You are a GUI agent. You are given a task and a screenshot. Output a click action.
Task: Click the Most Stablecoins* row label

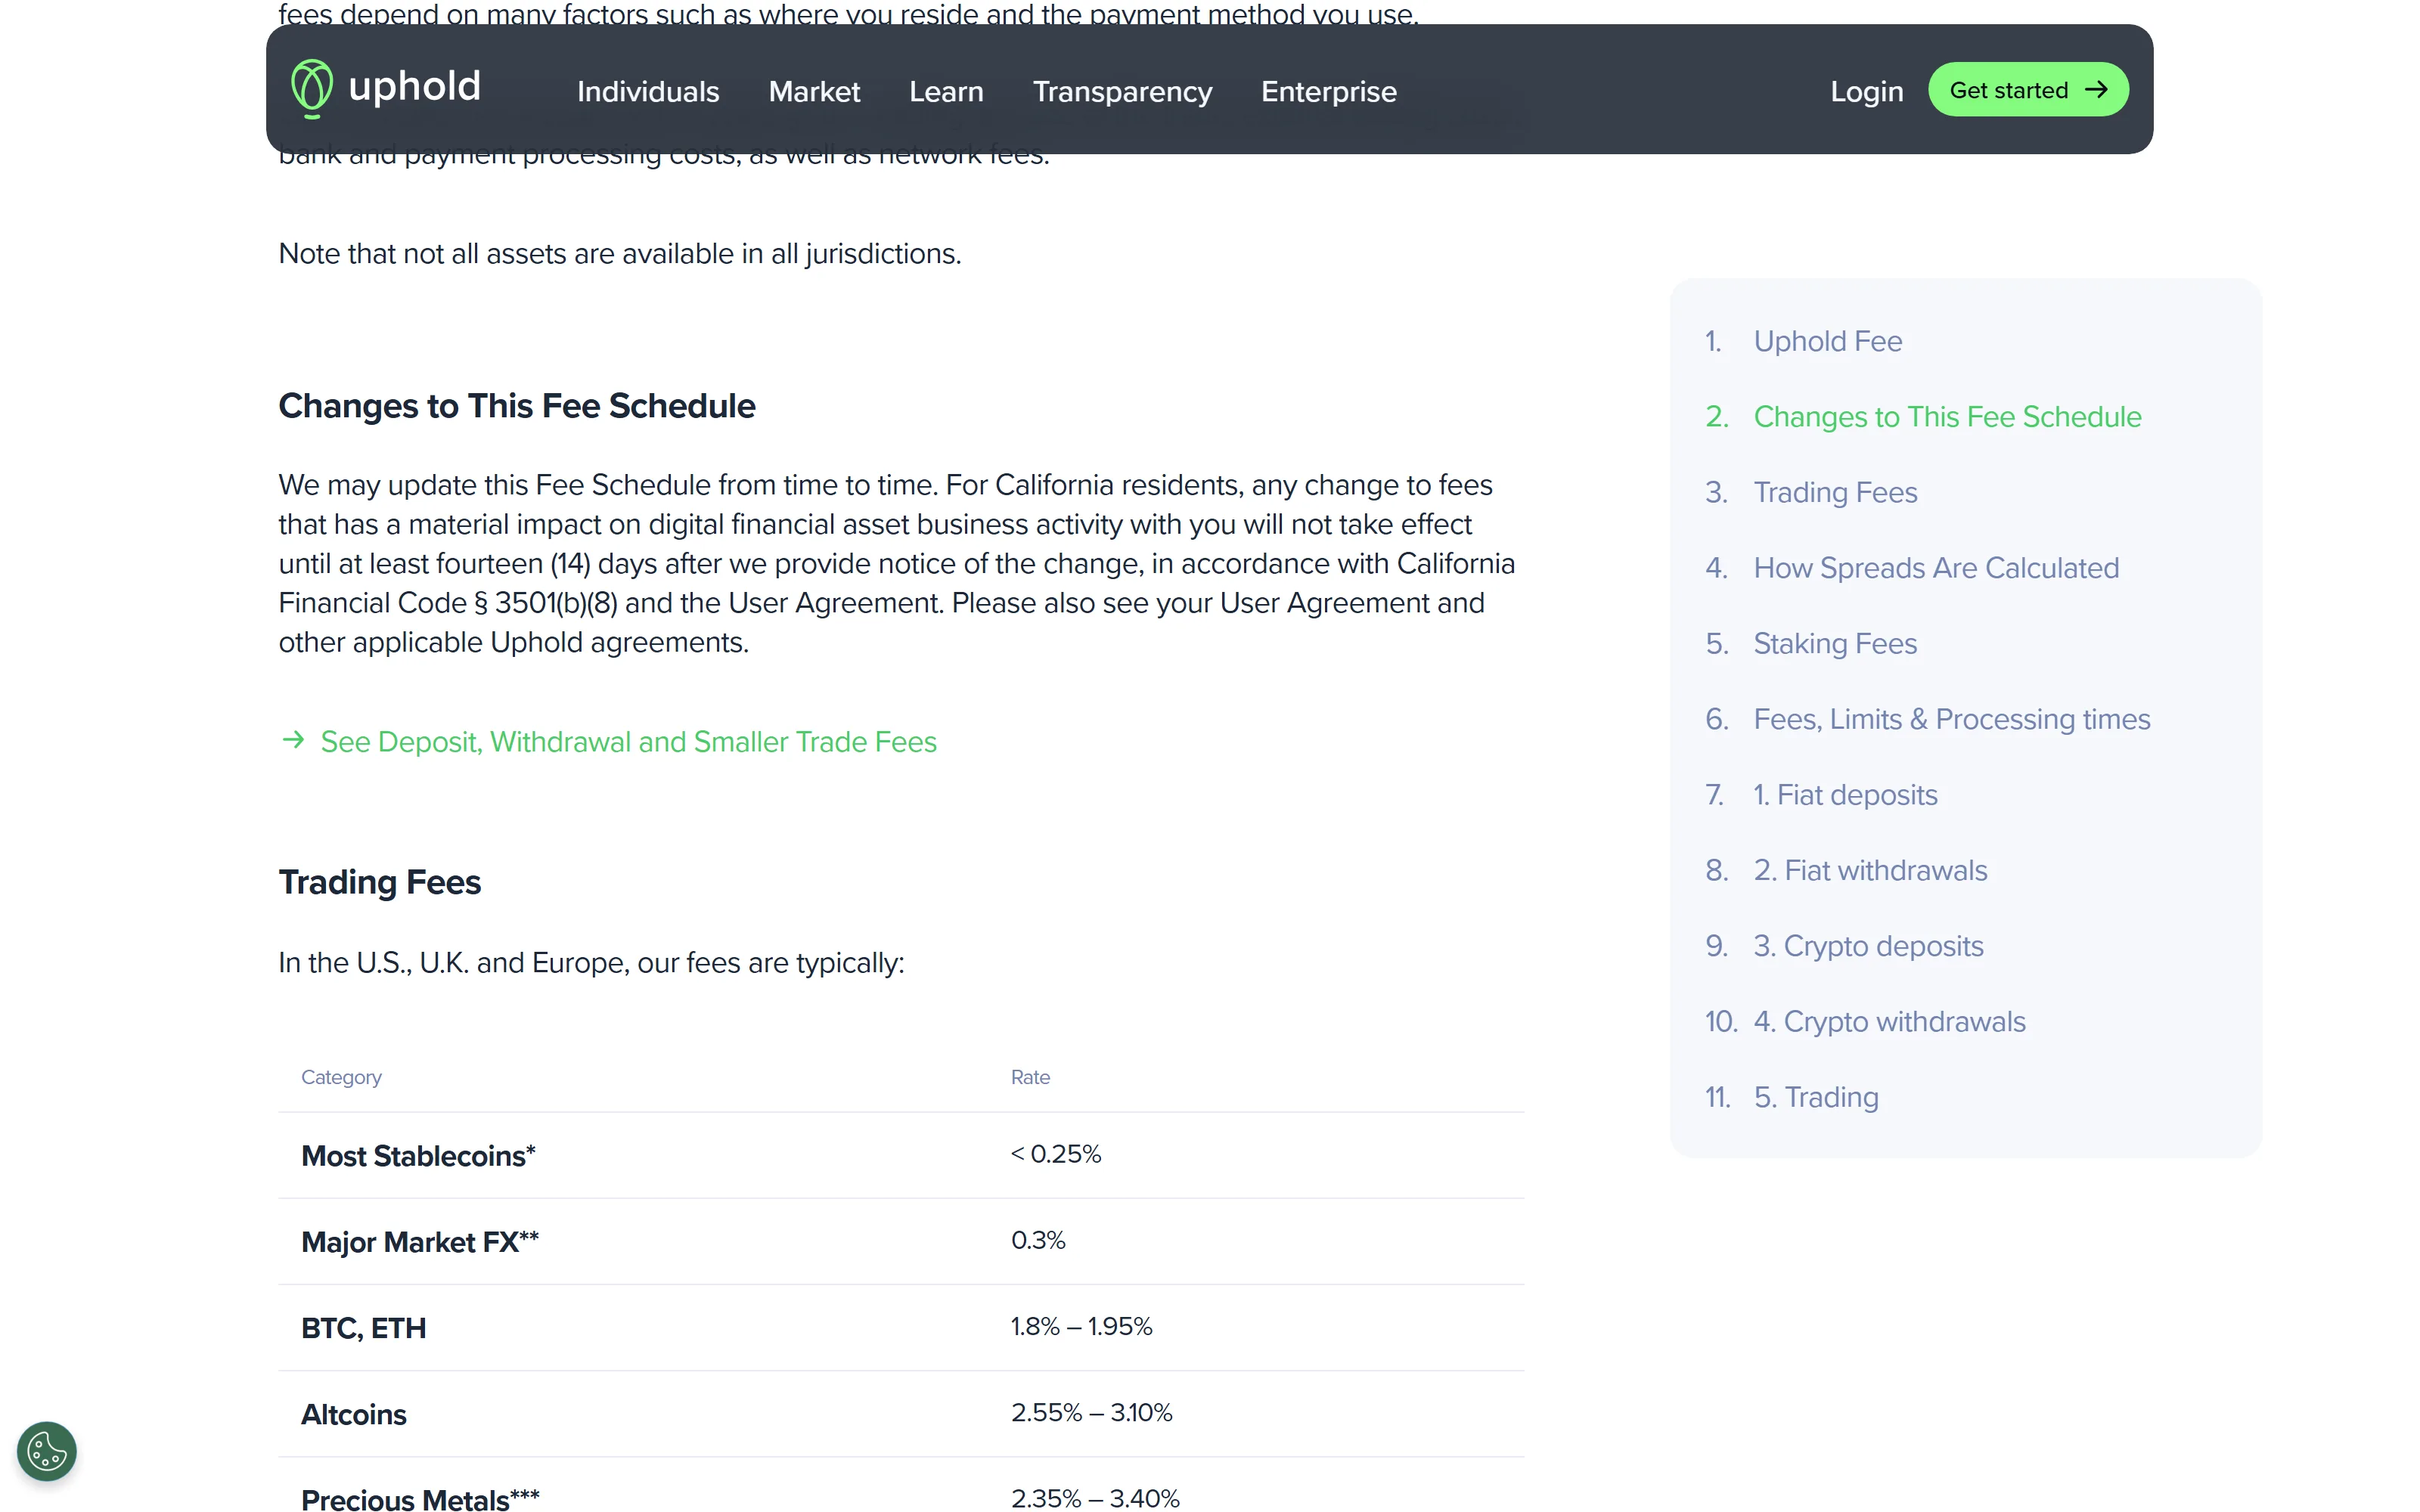(x=418, y=1155)
